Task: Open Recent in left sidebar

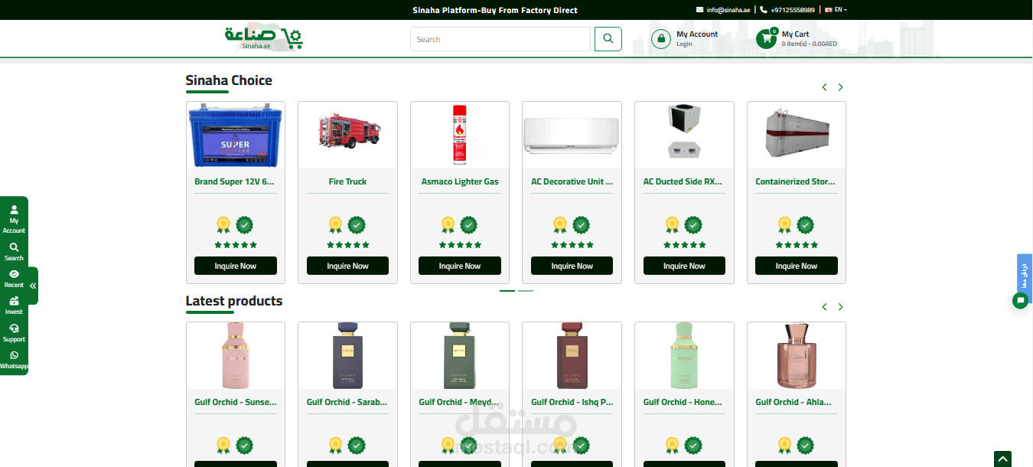Action: click(x=14, y=279)
